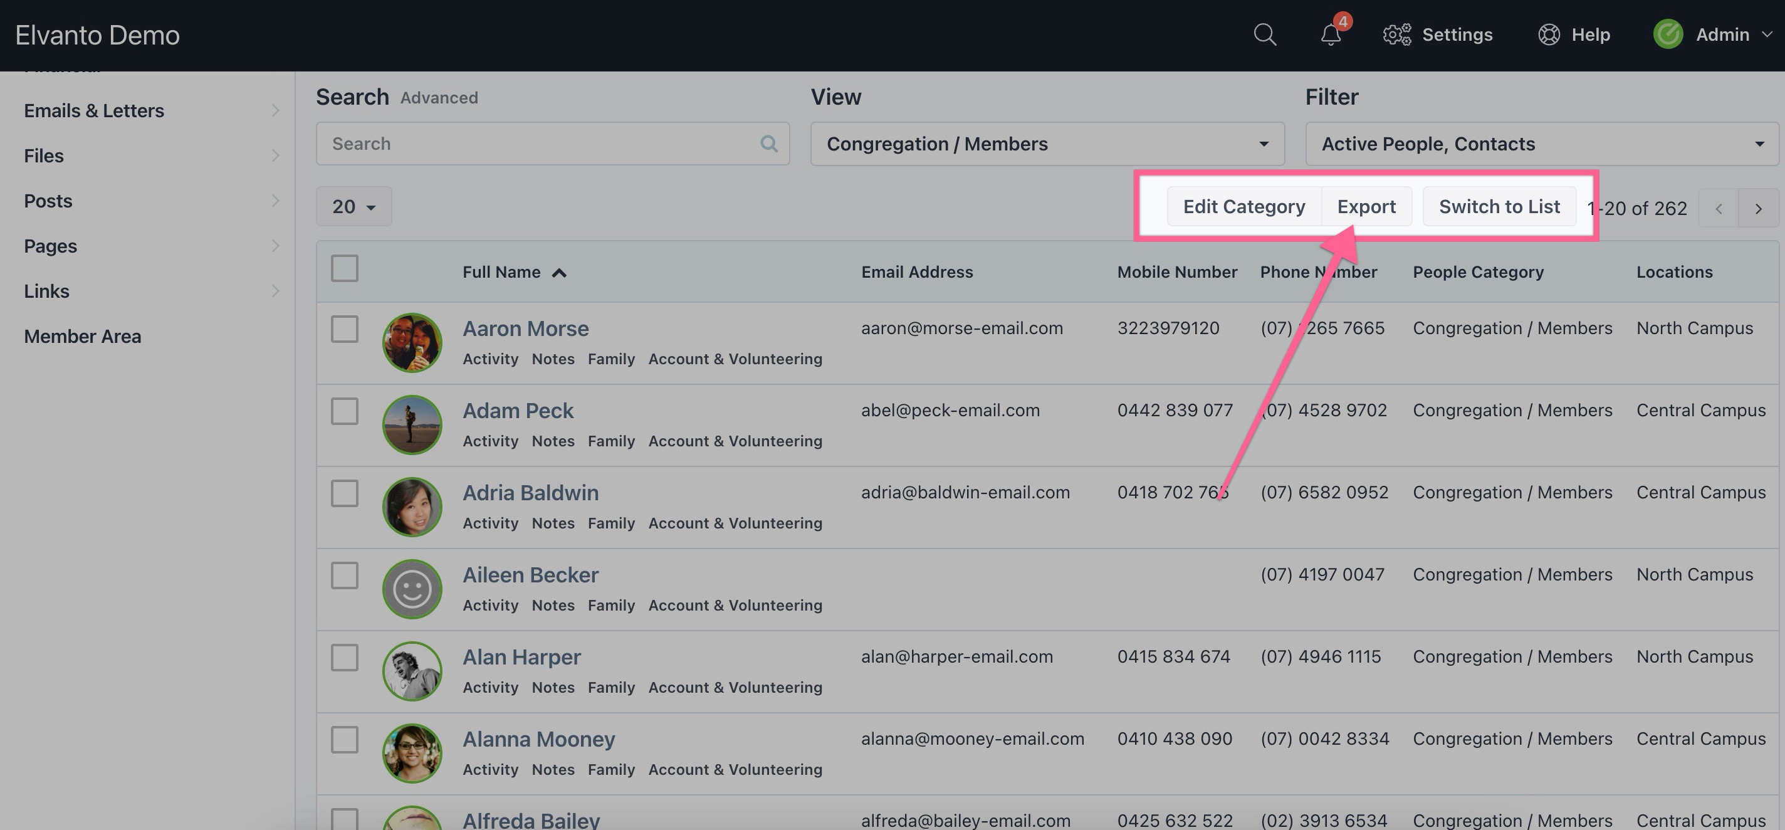Image resolution: width=1785 pixels, height=830 pixels.
Task: Select Alan Harper's row checkbox
Action: coord(344,658)
